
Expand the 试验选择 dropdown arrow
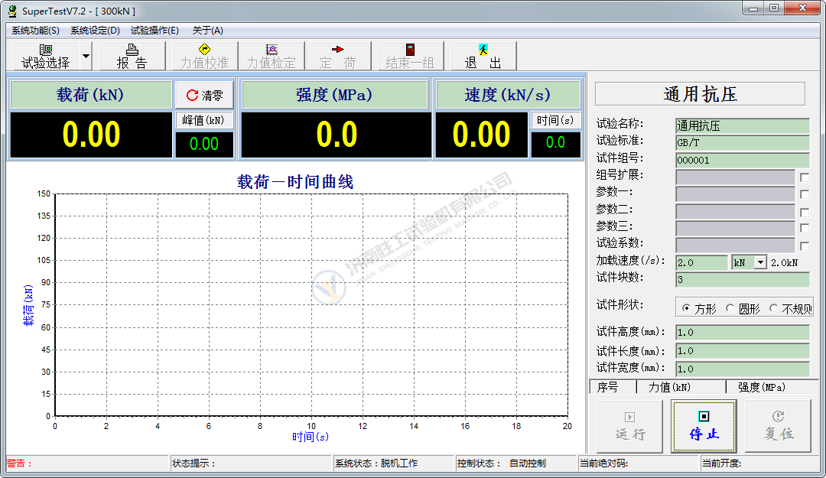[86, 56]
